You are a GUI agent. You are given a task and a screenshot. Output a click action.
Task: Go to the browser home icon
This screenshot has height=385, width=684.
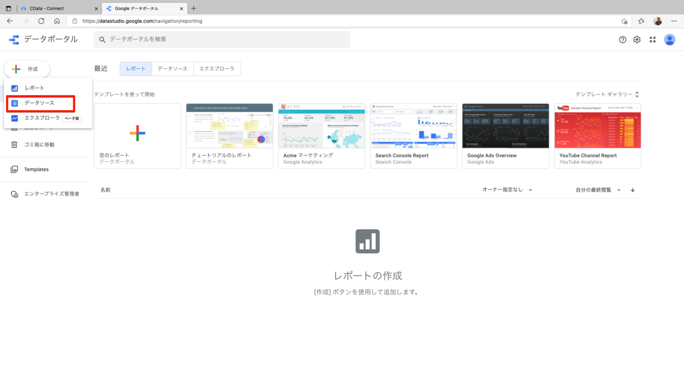(57, 21)
